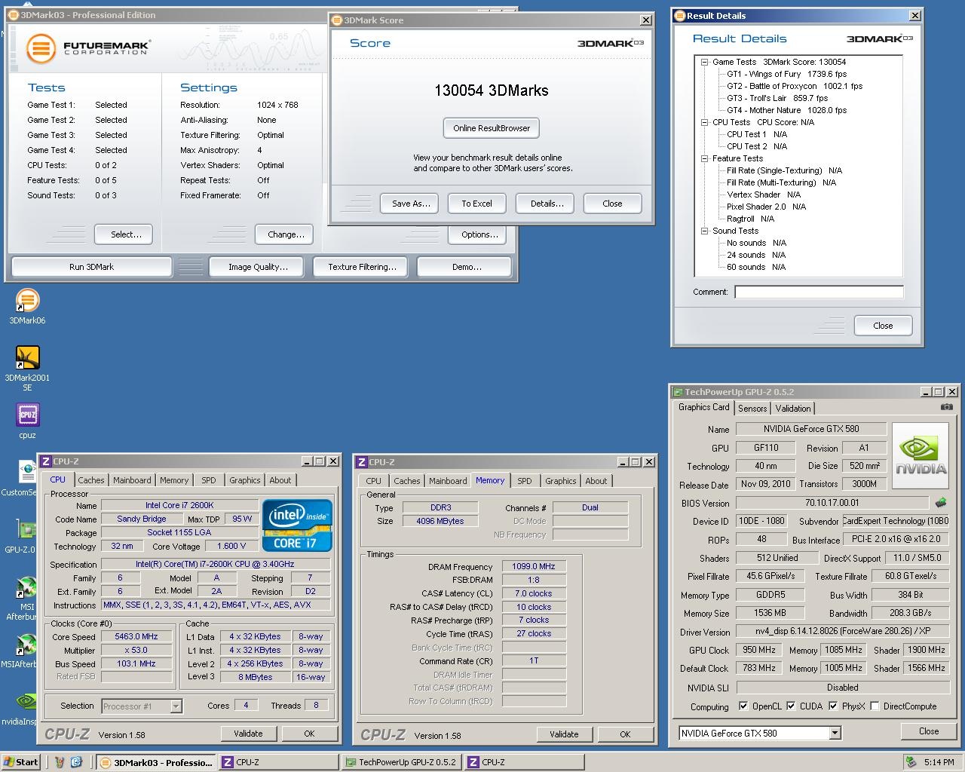Open the MSI Afterburner desktop icon
The image size is (965, 772).
pos(26,588)
